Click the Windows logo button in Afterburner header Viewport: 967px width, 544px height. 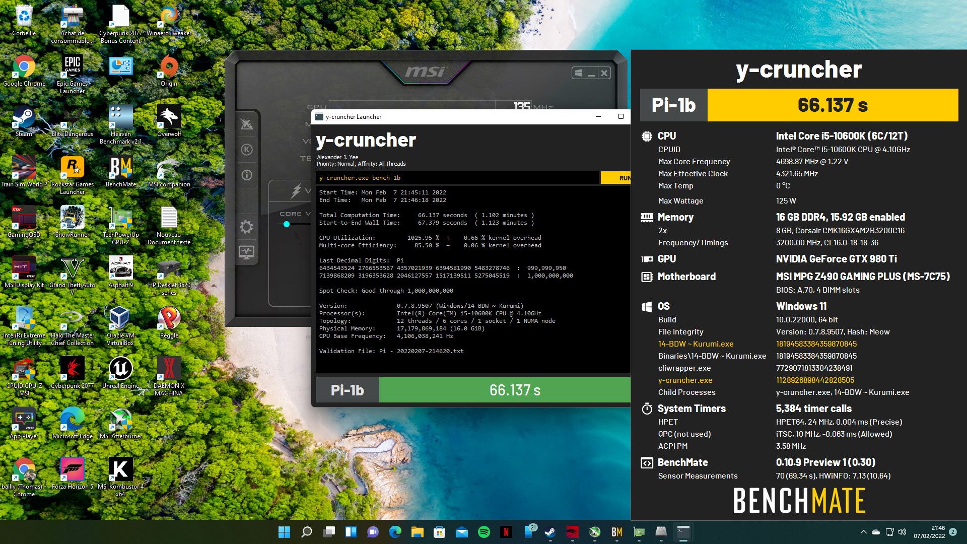579,73
